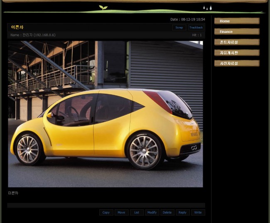Image resolution: width=270 pixels, height=223 pixels.
Task: Click the author name 관리자
Action: pyautogui.click(x=28, y=35)
